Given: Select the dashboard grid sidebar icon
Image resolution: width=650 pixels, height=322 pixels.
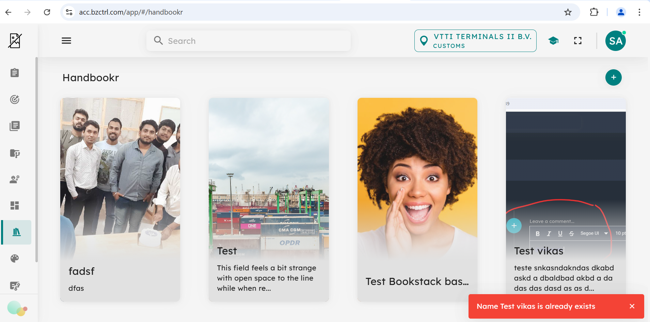Looking at the screenshot, I should pos(15,205).
